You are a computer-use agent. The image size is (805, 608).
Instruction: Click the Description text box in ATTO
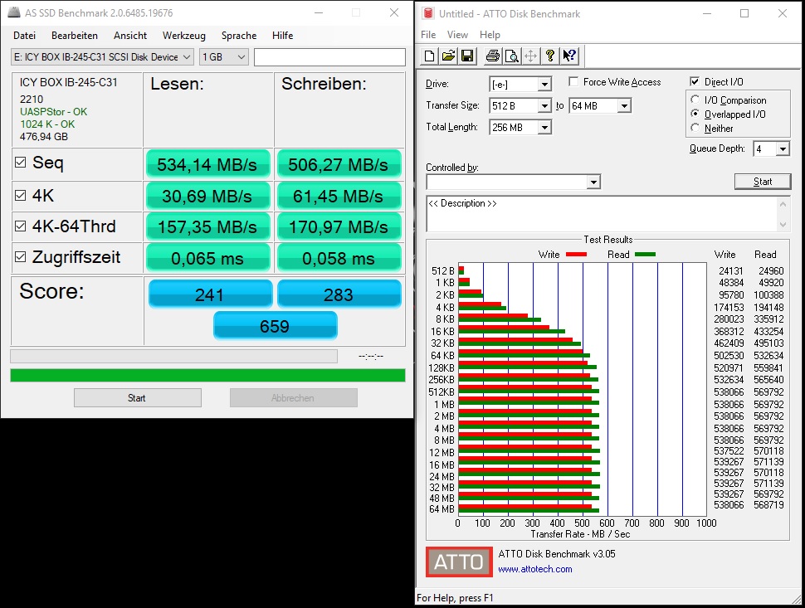coord(602,214)
